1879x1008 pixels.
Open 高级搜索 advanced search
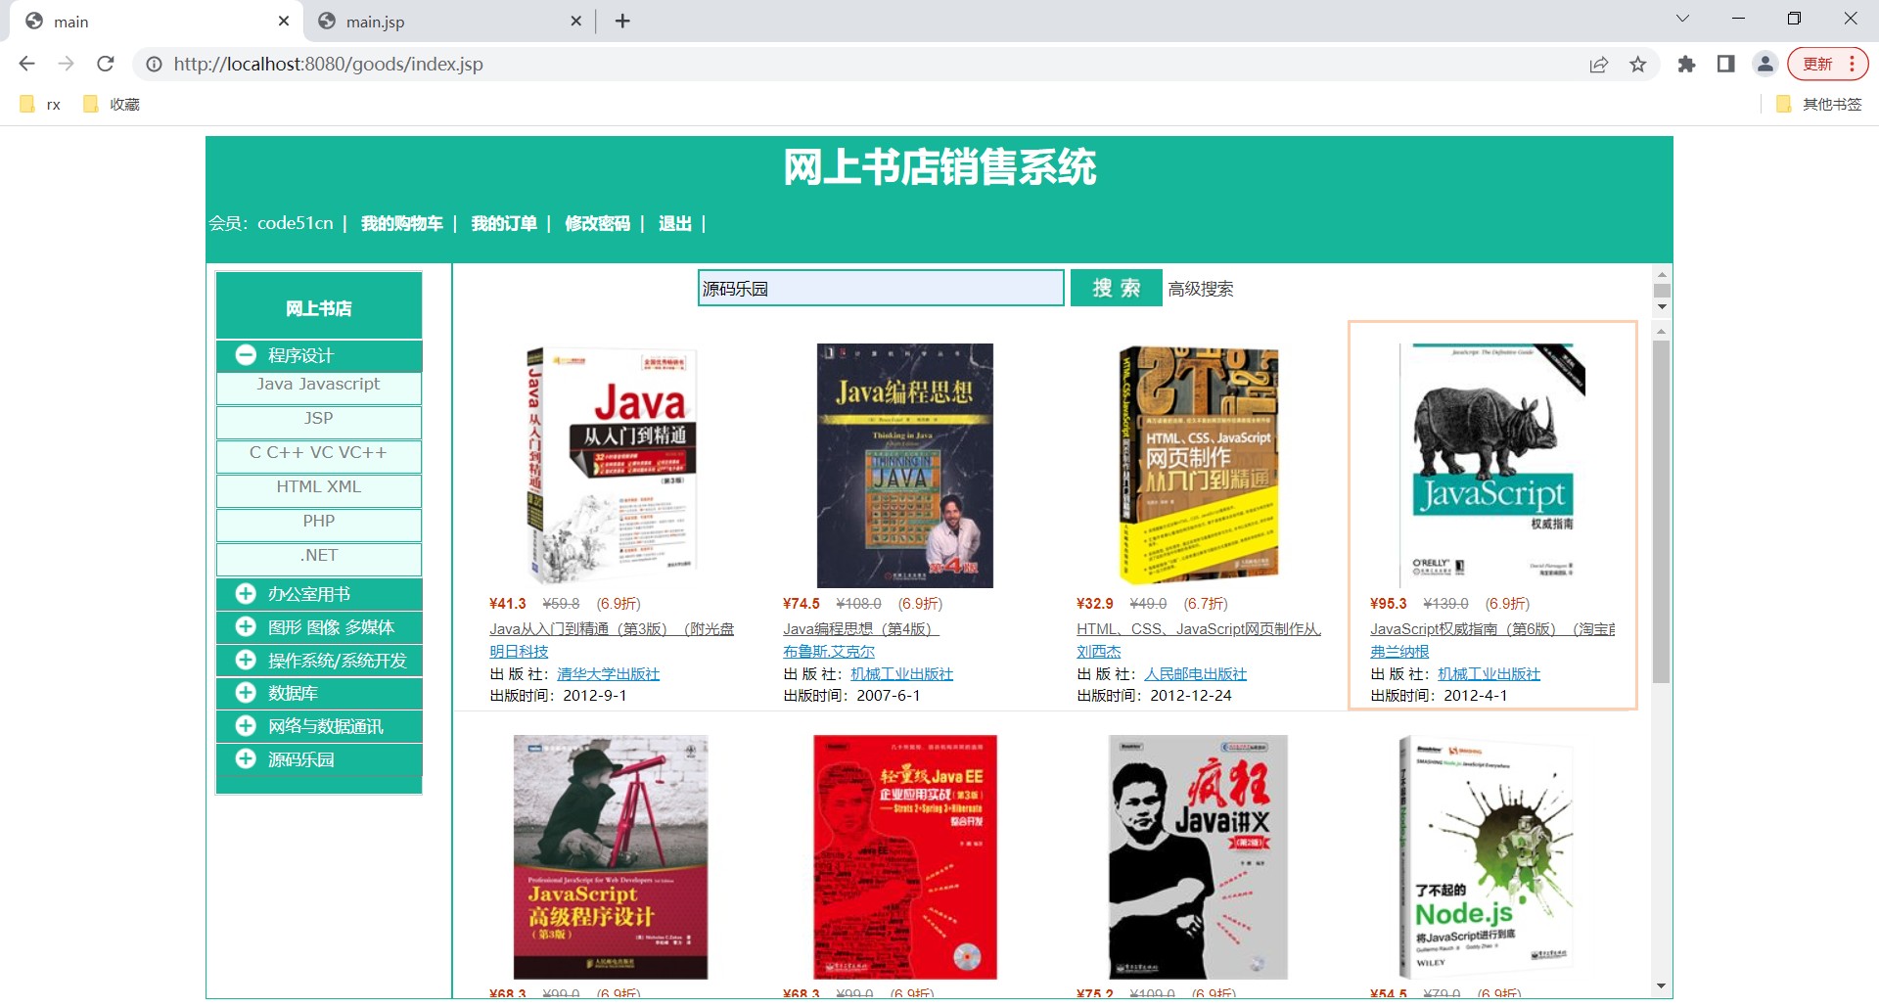[1200, 289]
